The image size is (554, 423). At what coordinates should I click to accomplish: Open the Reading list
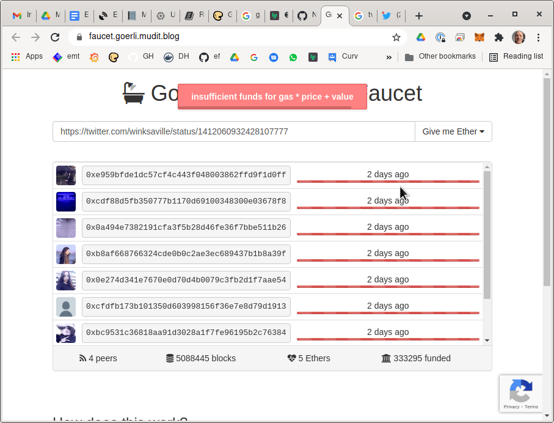tap(516, 56)
